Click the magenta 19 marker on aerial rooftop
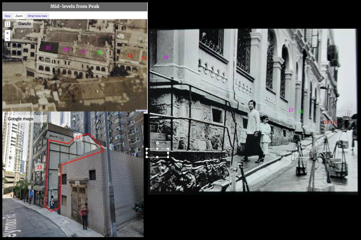This screenshot has height=240, width=361. (x=67, y=49)
